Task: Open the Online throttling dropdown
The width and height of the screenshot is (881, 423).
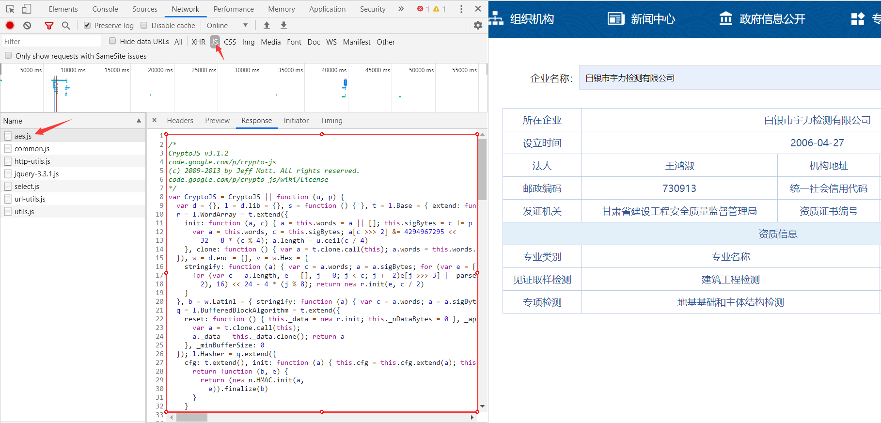Action: pyautogui.click(x=227, y=25)
